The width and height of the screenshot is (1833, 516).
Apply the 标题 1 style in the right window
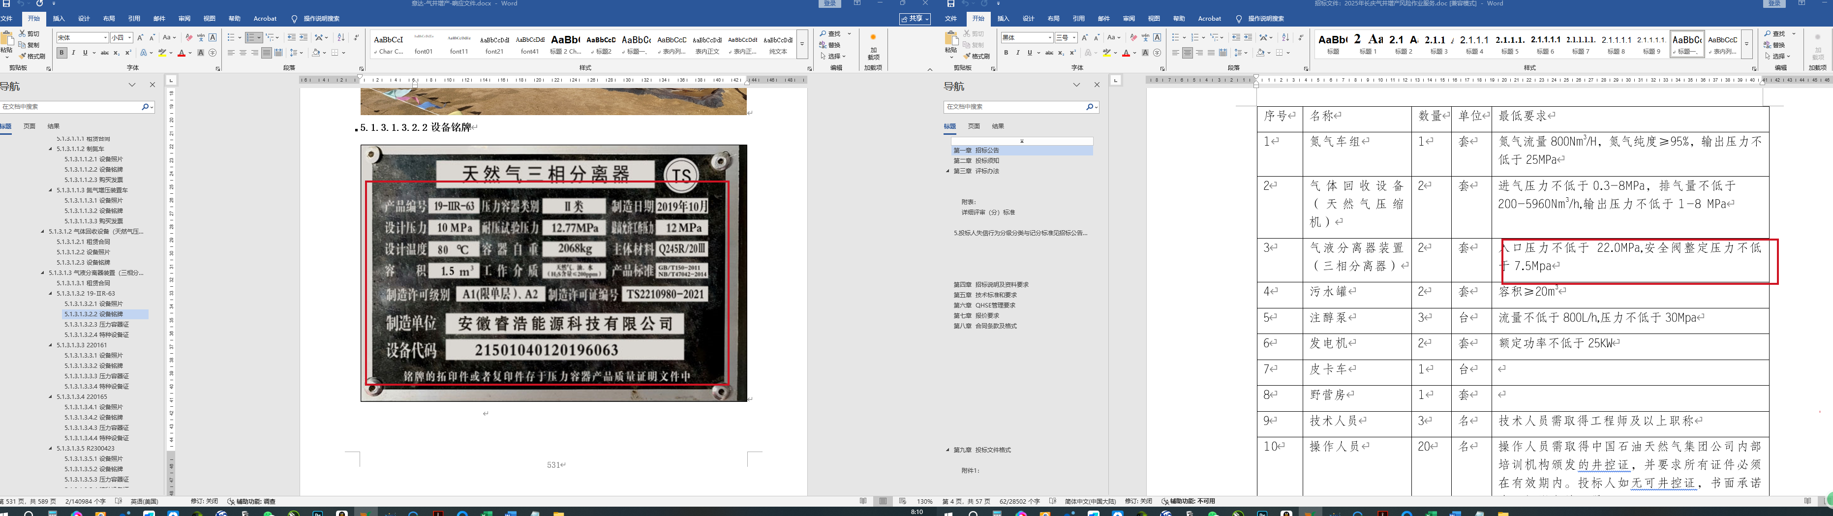click(x=1368, y=44)
